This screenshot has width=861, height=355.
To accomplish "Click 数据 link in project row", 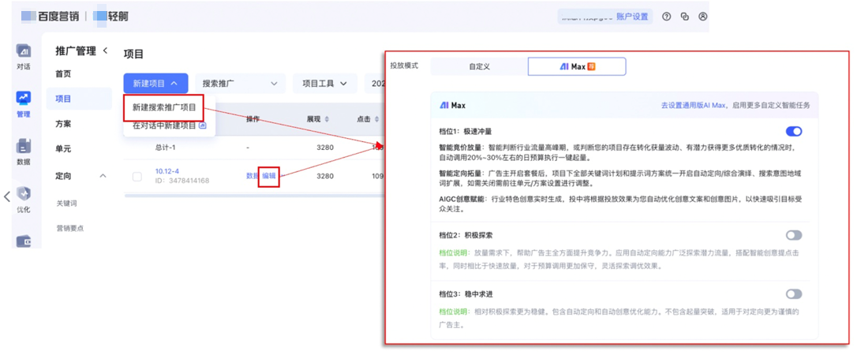I will click(253, 176).
